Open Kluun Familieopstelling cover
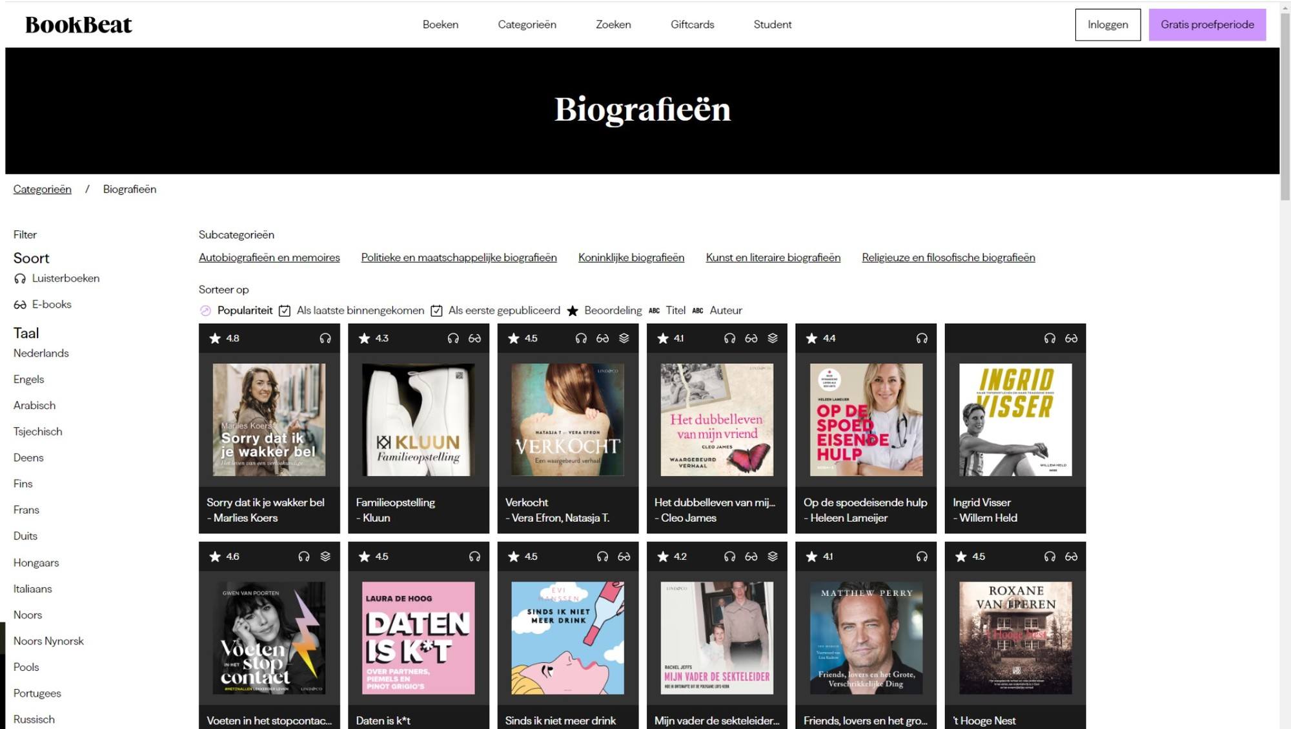This screenshot has height=729, width=1291. tap(418, 419)
